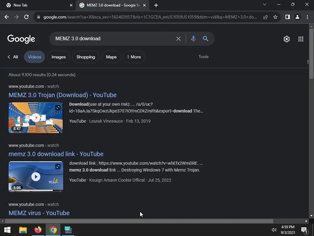Screen dimensions: 314x236
Task: Click the padlock site info icon
Action: tap(39, 17)
